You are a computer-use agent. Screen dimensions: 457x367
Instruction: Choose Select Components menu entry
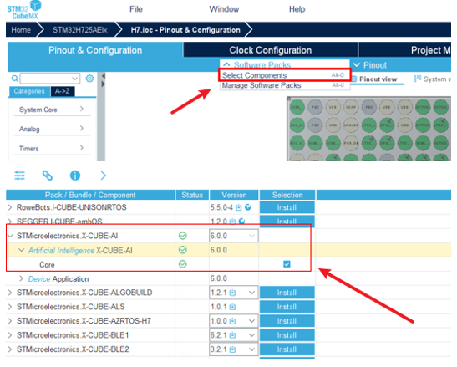[284, 75]
